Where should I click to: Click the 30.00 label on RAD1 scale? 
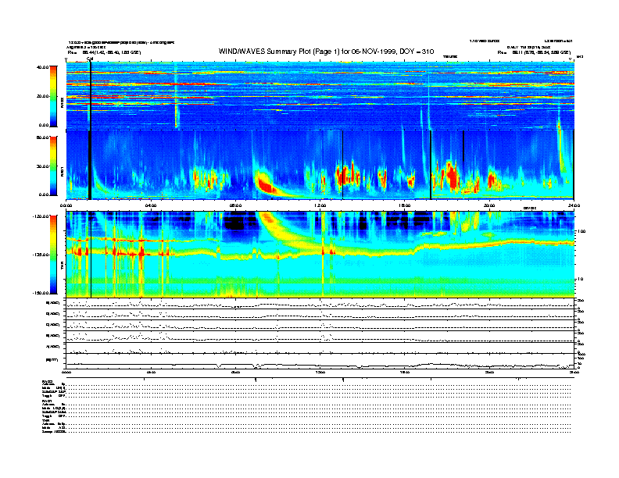pyautogui.click(x=42, y=166)
